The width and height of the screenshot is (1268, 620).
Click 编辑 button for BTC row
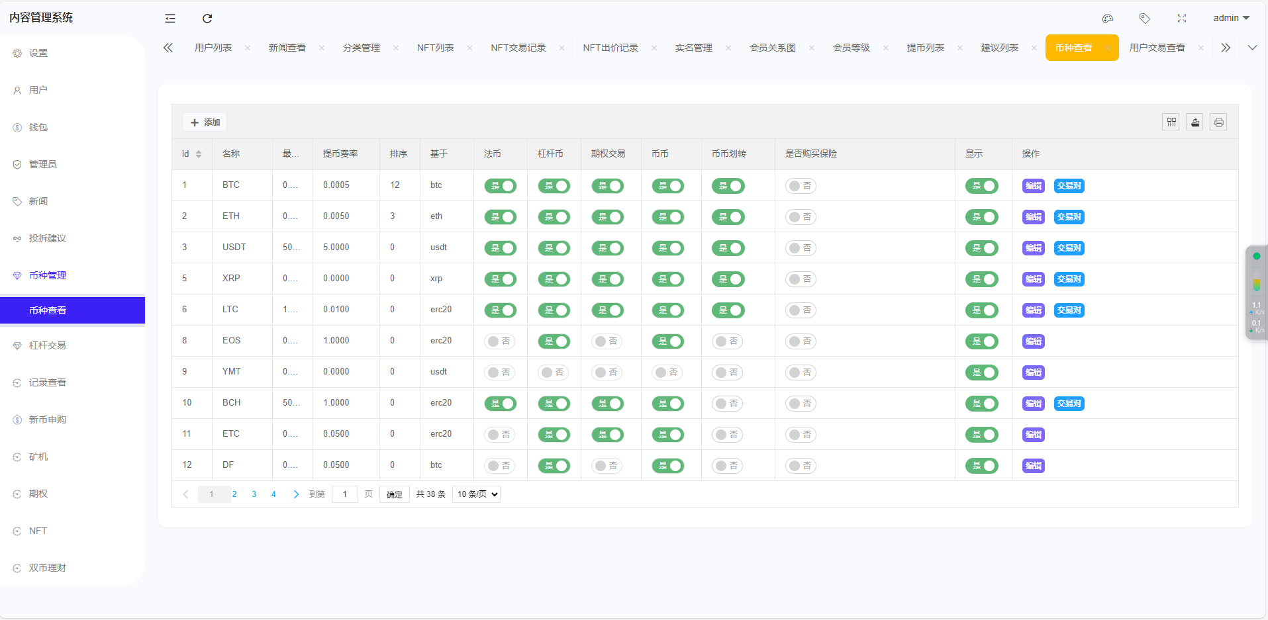(x=1034, y=186)
